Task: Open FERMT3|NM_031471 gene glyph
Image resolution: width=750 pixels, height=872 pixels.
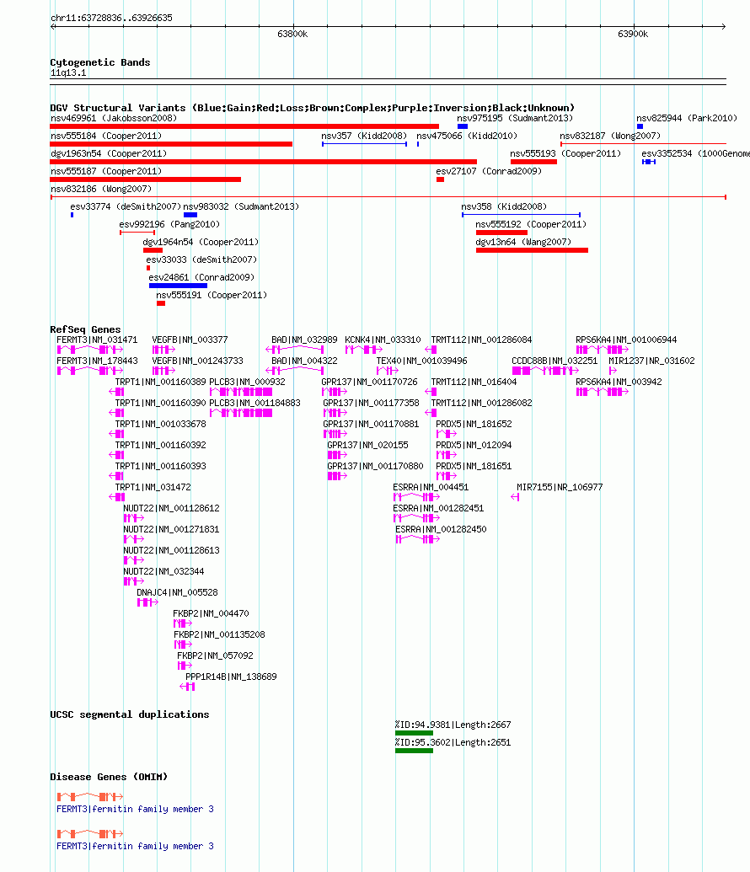Action: [x=90, y=350]
